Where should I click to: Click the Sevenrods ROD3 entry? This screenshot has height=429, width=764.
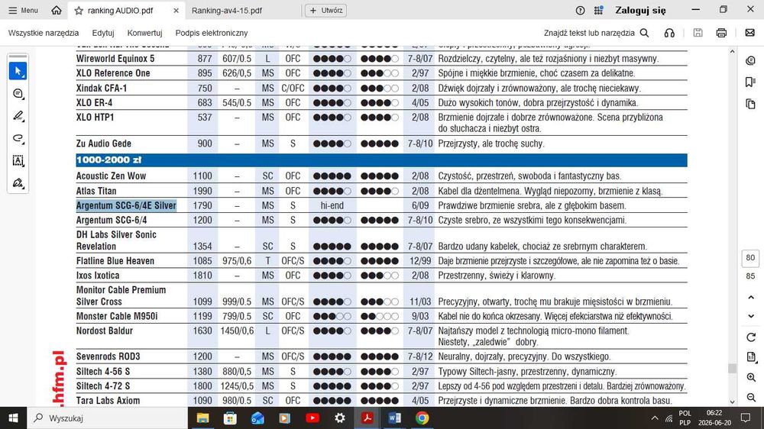pos(108,356)
